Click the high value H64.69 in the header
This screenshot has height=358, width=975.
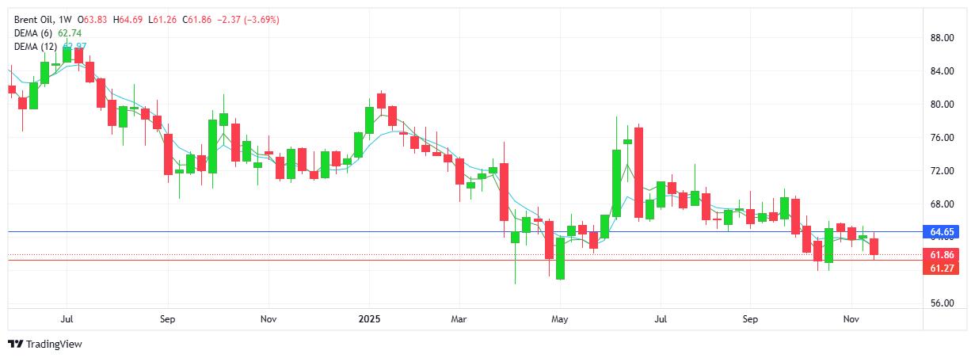point(132,19)
